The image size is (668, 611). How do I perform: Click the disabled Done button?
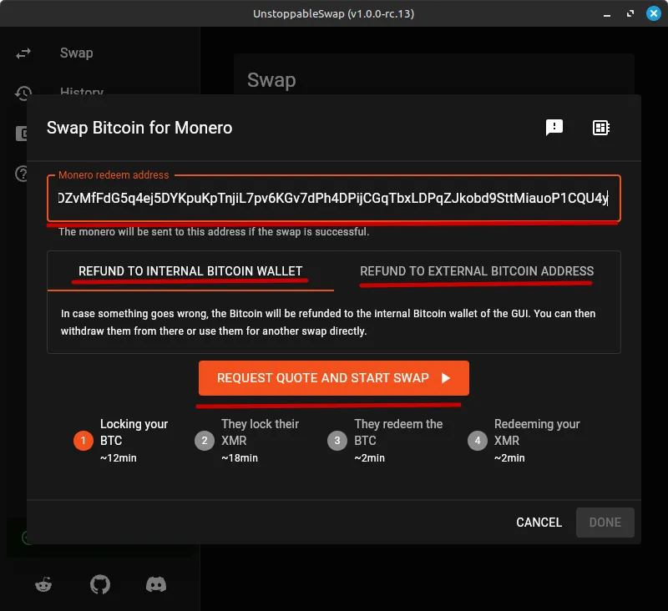tap(605, 523)
